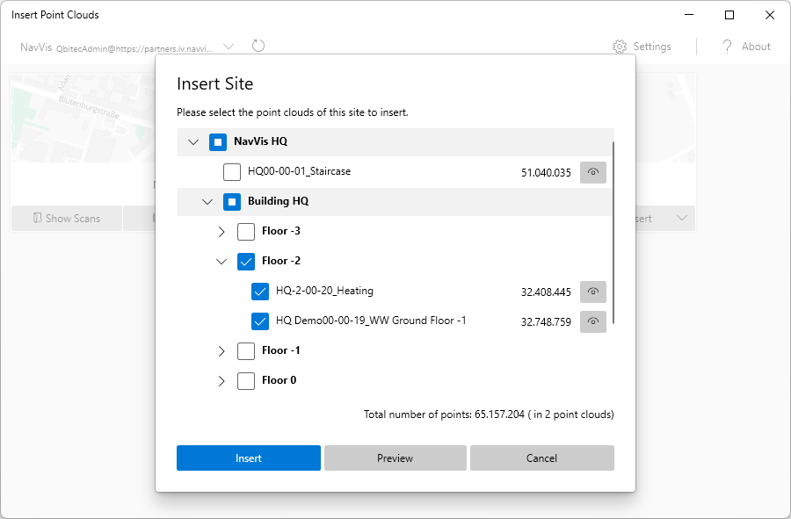The width and height of the screenshot is (791, 519).
Task: Click Show Scans in the background window
Action: 67,218
